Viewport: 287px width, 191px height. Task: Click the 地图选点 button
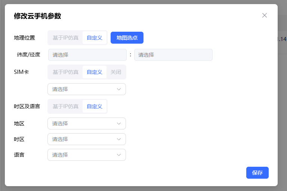coord(127,38)
